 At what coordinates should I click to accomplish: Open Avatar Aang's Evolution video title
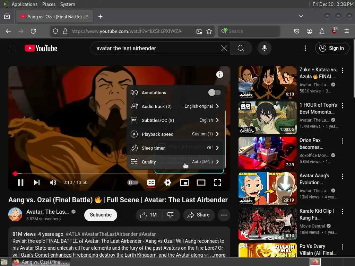(314, 179)
